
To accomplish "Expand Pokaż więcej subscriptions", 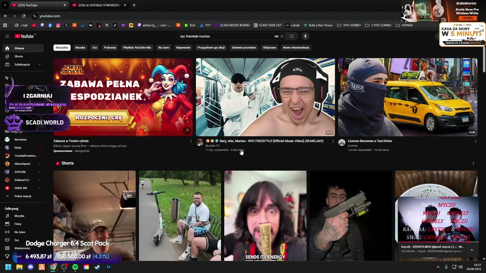I will pos(23,196).
